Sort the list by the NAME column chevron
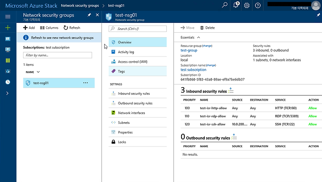The image size is (322, 182). 38,72
